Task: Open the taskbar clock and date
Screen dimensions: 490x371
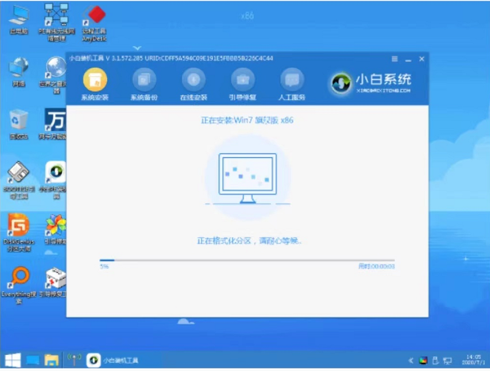Action: (473, 360)
